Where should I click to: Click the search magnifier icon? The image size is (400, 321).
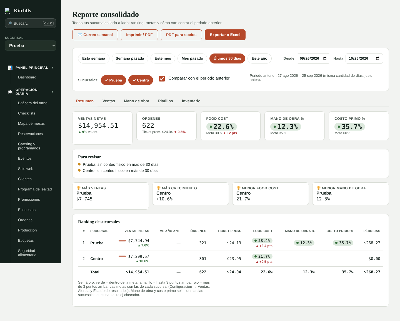pos(10,23)
